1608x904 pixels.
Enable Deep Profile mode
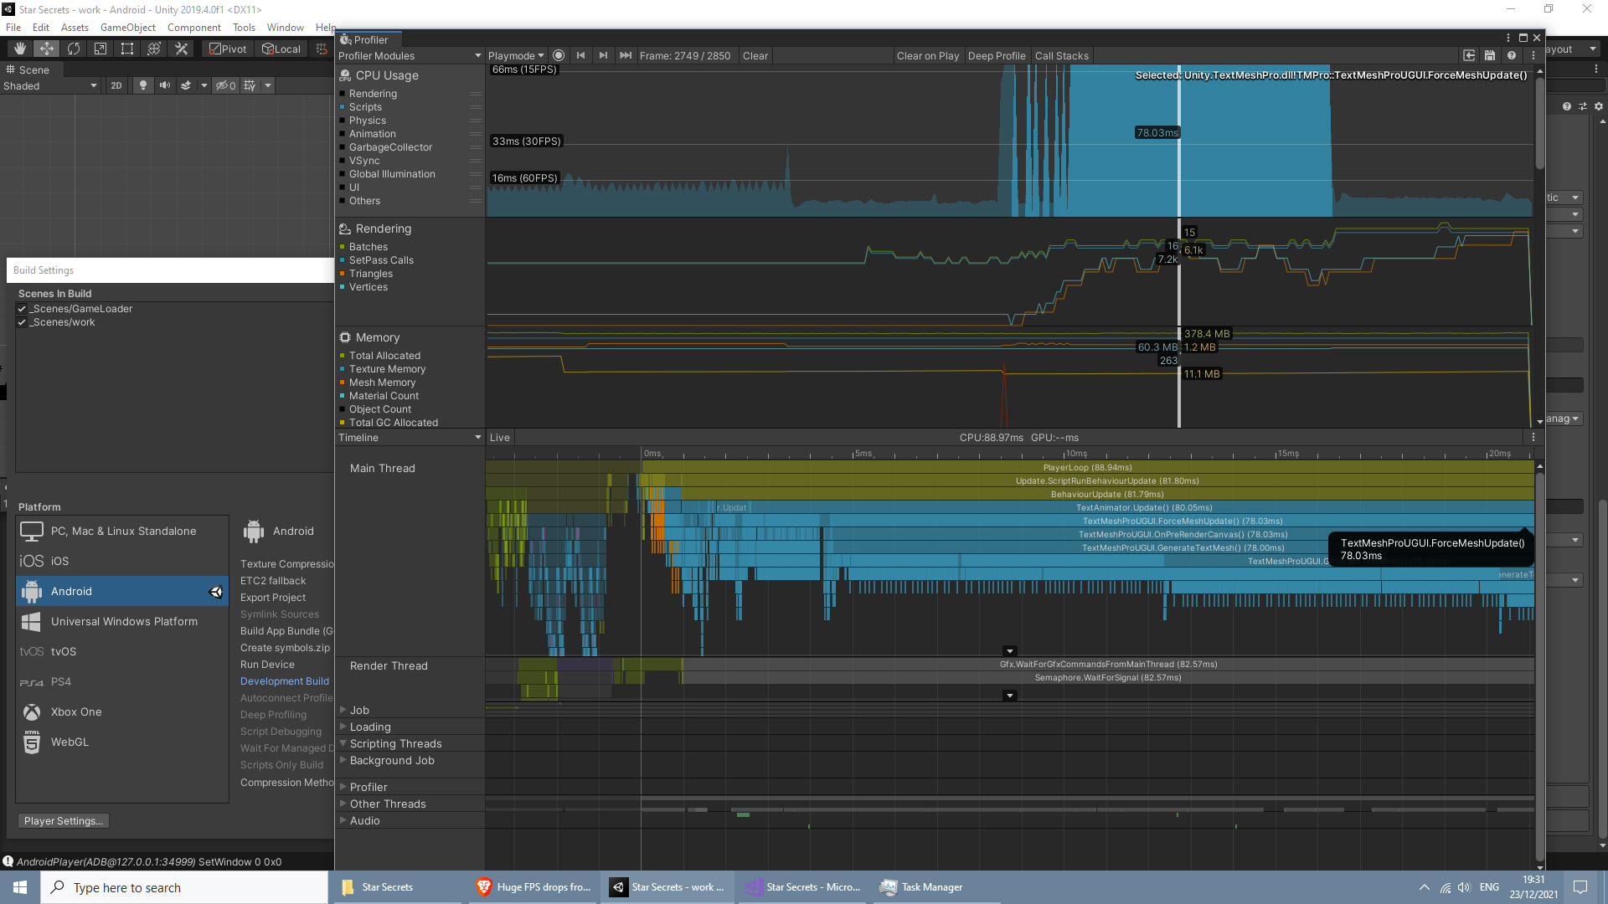(997, 55)
